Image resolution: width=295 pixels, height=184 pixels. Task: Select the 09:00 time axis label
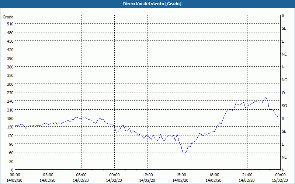[x=115, y=175]
